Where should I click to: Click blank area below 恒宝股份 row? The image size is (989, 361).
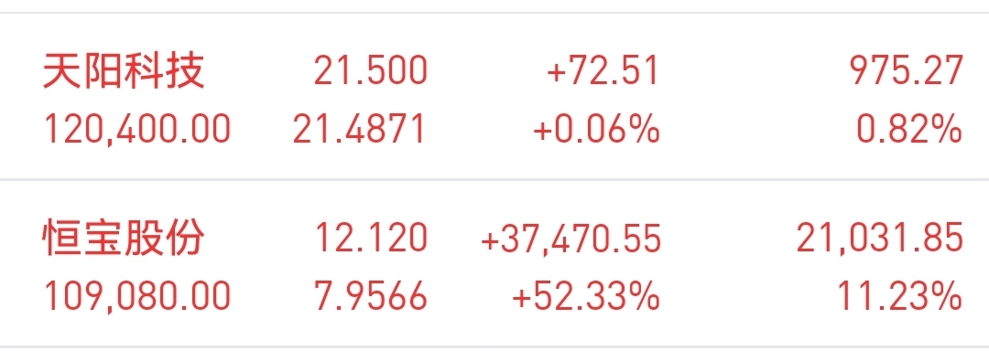pos(494,354)
